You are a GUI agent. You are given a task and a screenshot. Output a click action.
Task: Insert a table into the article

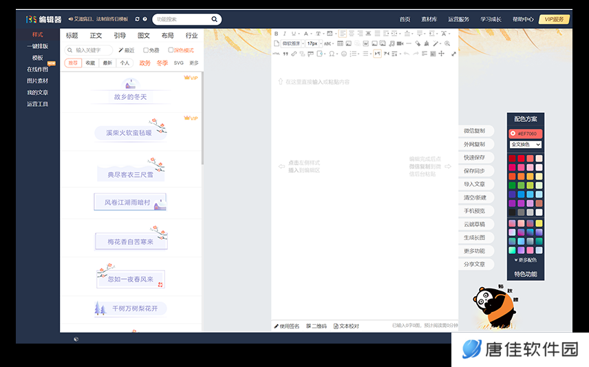(x=340, y=43)
